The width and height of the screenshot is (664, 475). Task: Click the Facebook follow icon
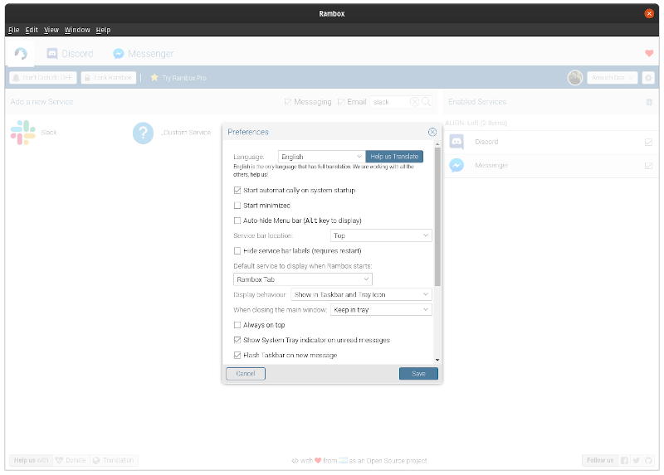coord(624,460)
